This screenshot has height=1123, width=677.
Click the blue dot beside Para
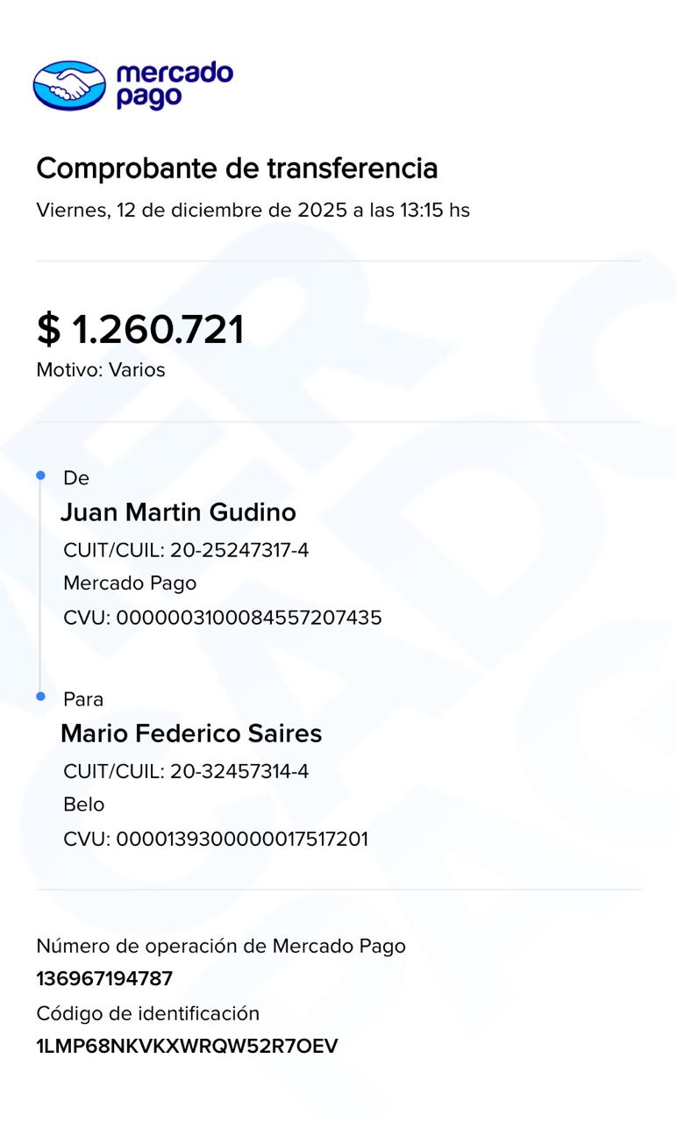coord(40,697)
